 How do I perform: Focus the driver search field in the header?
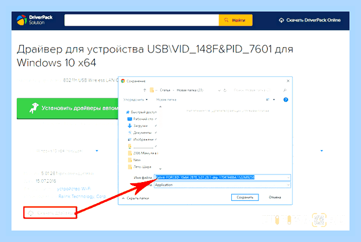pyautogui.click(x=141, y=20)
